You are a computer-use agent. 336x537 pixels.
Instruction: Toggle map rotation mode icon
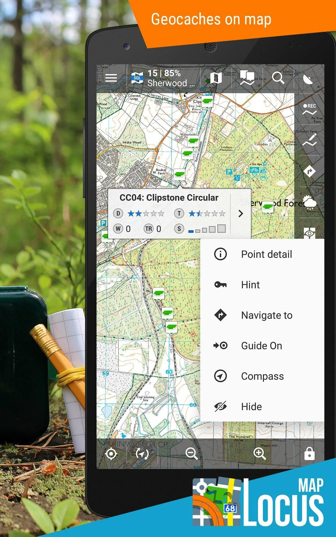coord(142,454)
